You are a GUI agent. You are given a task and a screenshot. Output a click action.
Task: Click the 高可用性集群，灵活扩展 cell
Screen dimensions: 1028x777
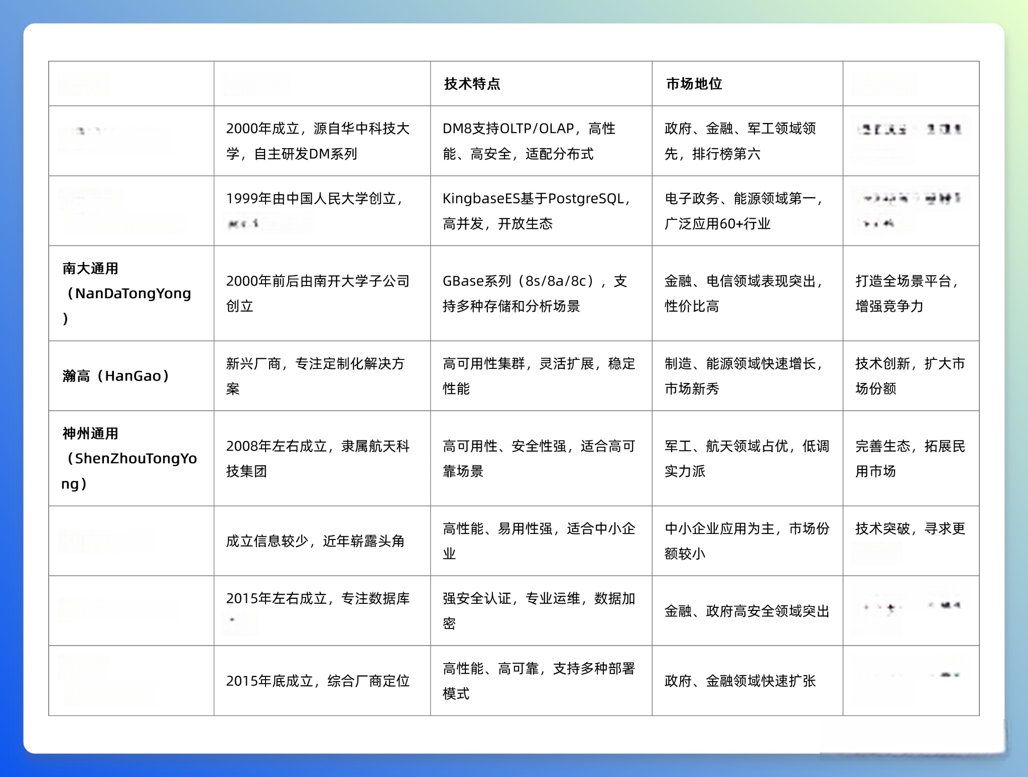pyautogui.click(x=541, y=376)
